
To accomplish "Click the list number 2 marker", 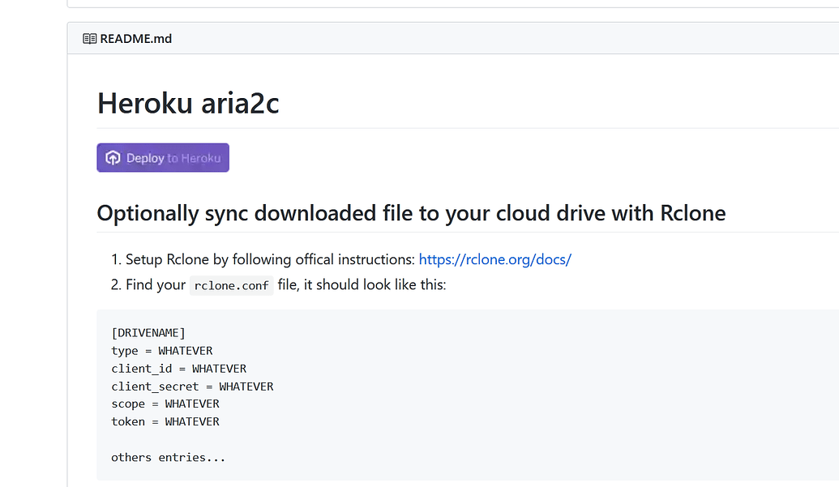I will pos(116,285).
